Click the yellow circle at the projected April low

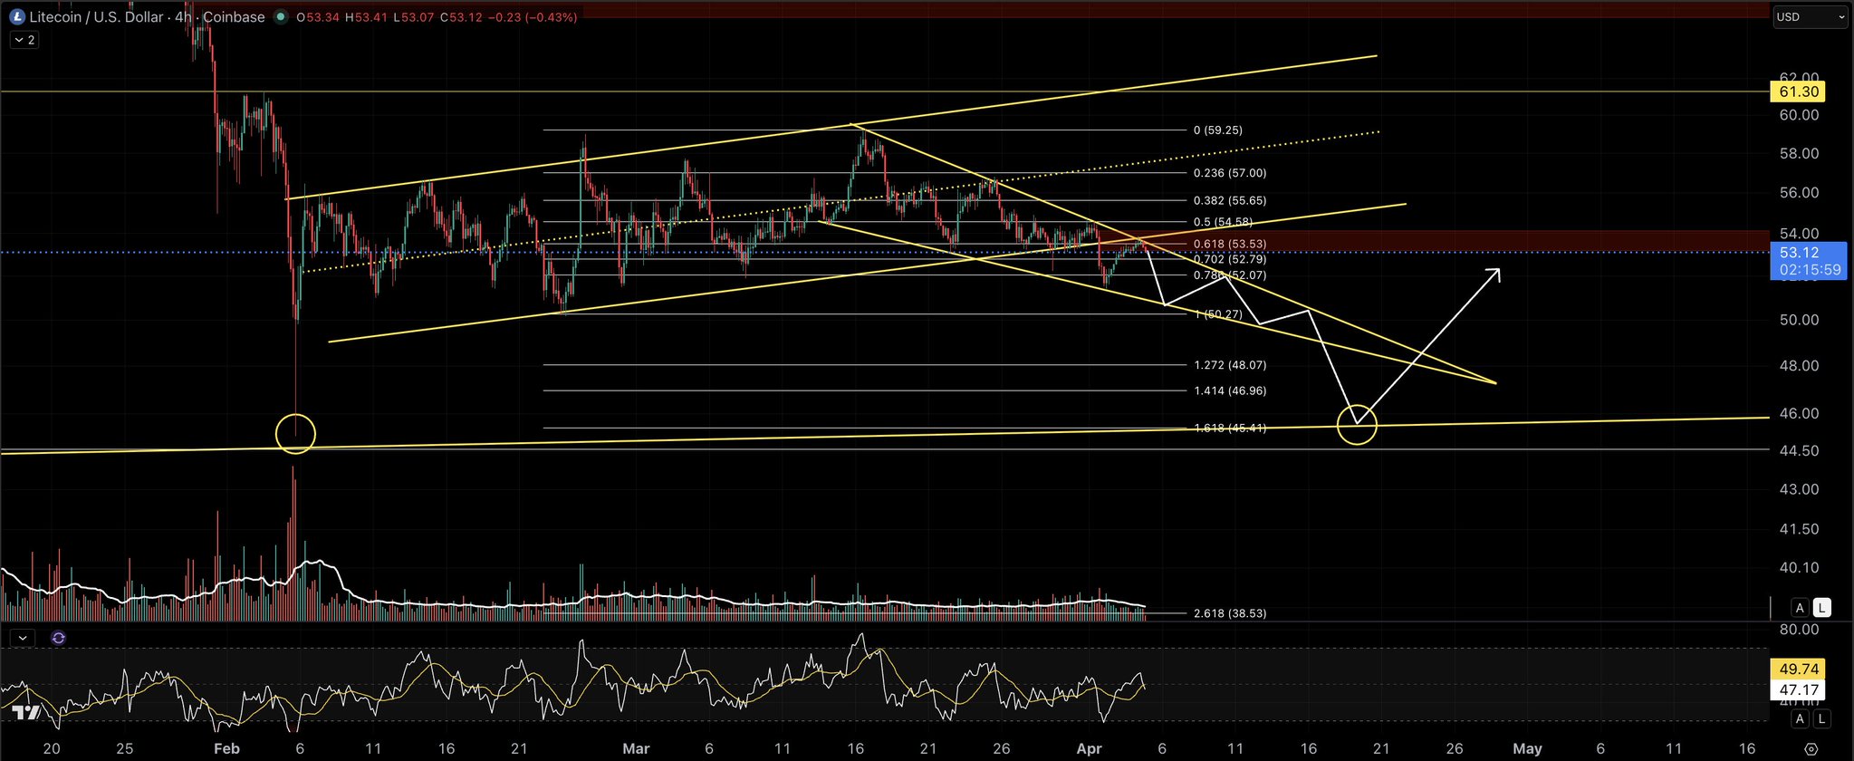(x=1357, y=425)
